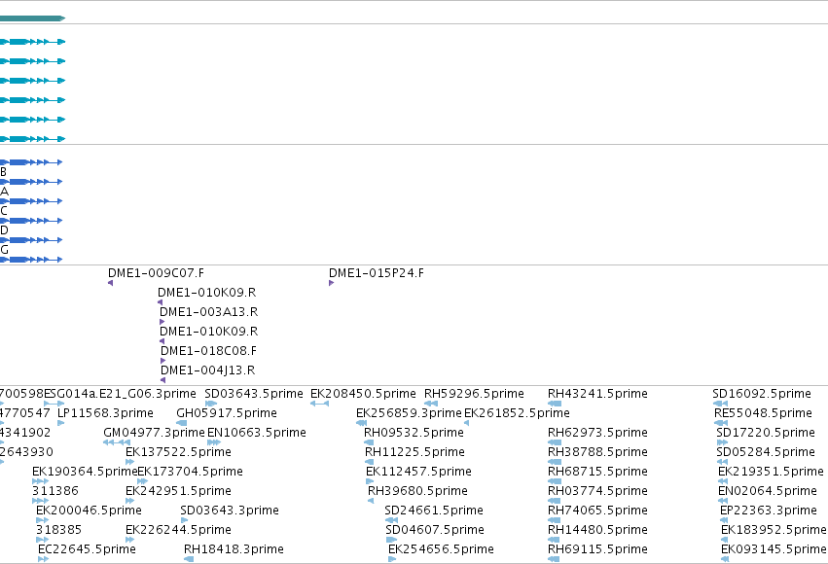Viewport: 828px width, 564px height.
Task: Click the dark teal gene bar
Action: [x=32, y=18]
